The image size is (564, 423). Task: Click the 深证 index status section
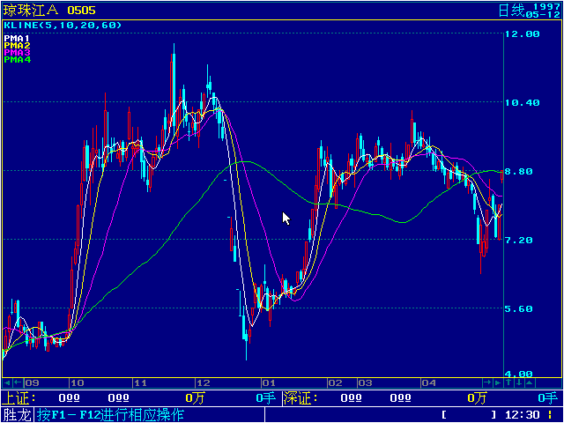pos(297,398)
